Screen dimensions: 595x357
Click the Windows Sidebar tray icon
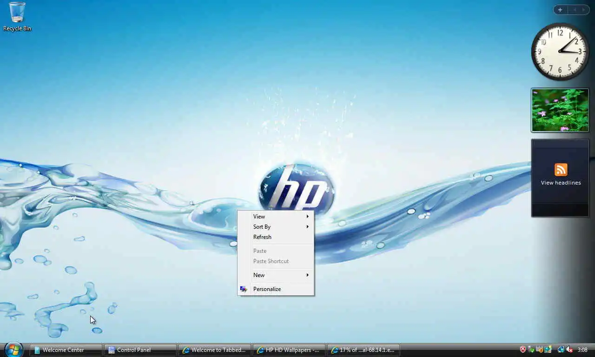click(x=548, y=350)
